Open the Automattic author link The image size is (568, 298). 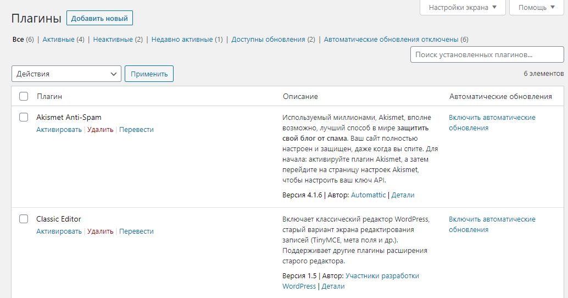tap(368, 195)
